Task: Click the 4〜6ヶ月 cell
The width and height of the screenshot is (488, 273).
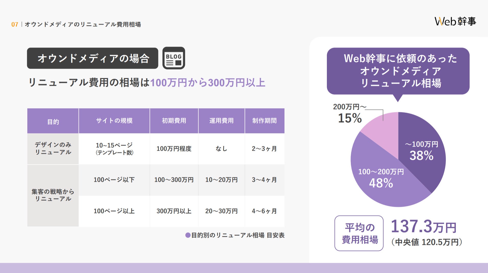Action: (x=265, y=211)
